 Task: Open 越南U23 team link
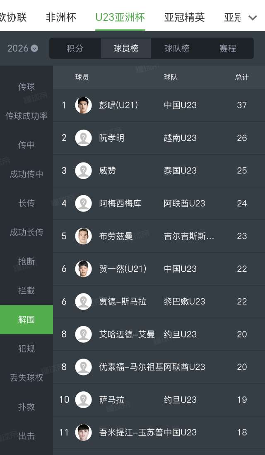tap(180, 138)
